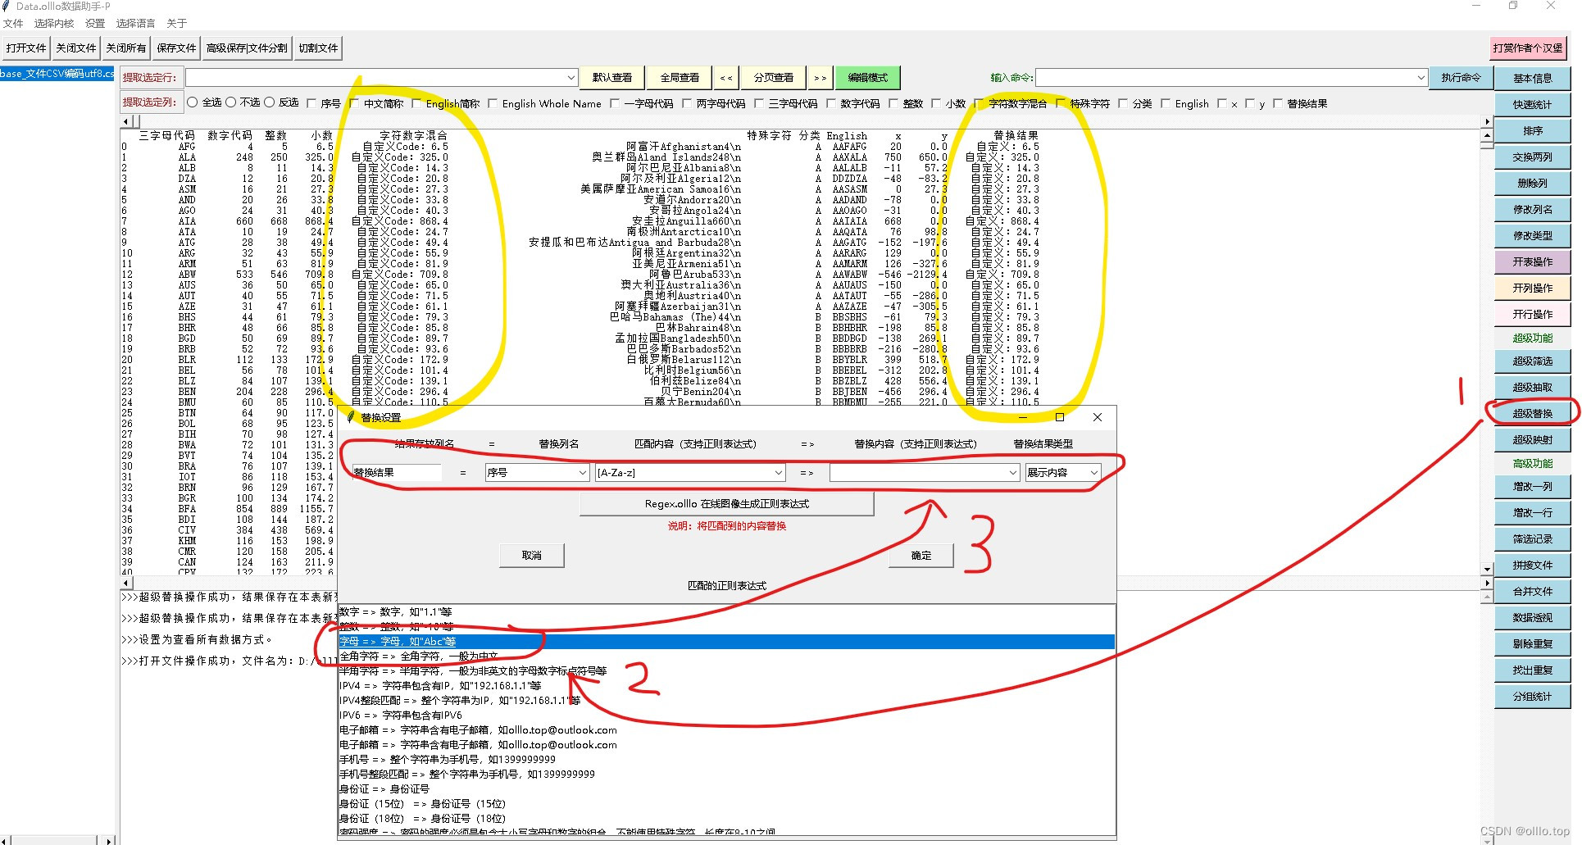Image resolution: width=1582 pixels, height=845 pixels.
Task: Select the '数字 => 数字' regex list entry
Action: tap(726, 612)
